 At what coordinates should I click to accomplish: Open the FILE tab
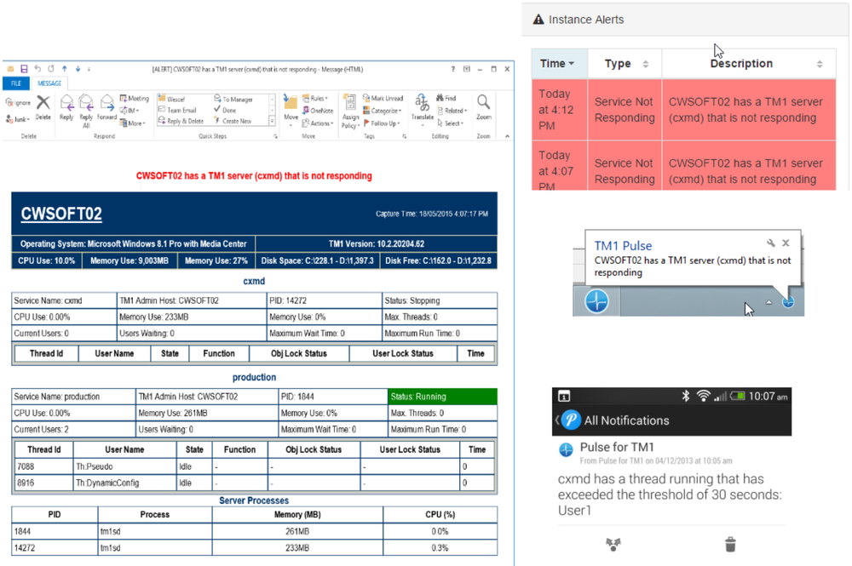pos(16,83)
